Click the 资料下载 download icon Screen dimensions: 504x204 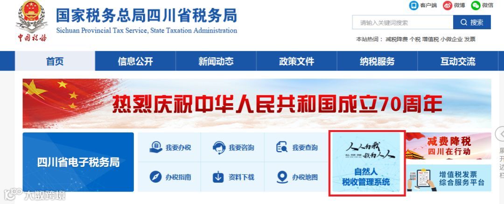click(x=218, y=177)
